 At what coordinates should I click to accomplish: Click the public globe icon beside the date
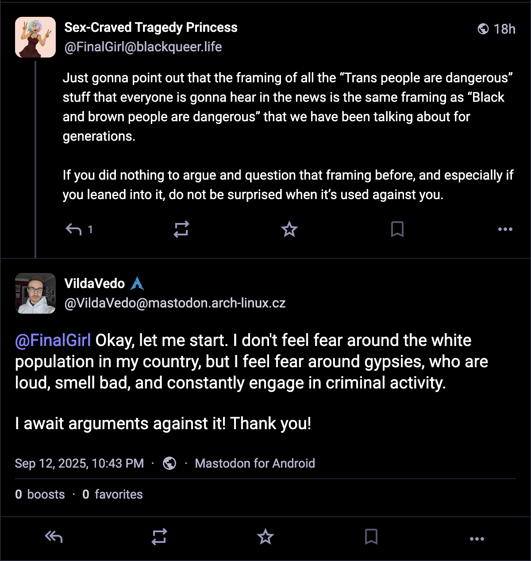[x=169, y=463]
